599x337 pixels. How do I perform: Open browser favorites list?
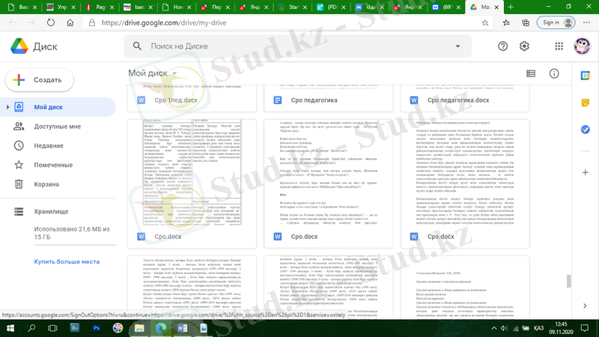[x=506, y=22]
